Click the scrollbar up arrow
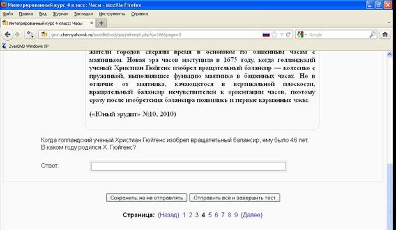This screenshot has width=396, height=230. coord(389,54)
